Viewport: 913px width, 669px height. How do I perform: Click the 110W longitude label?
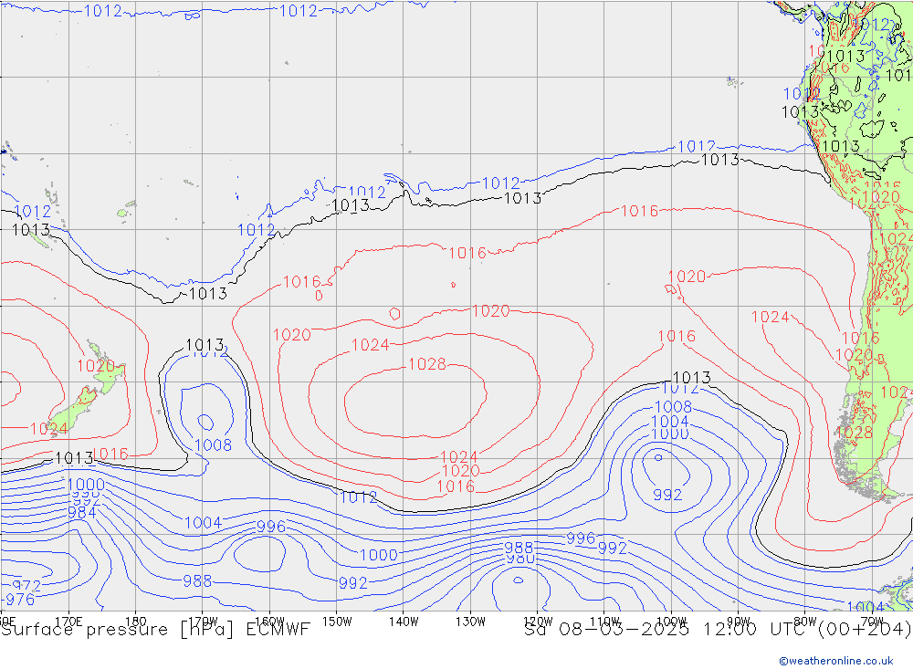point(604,622)
